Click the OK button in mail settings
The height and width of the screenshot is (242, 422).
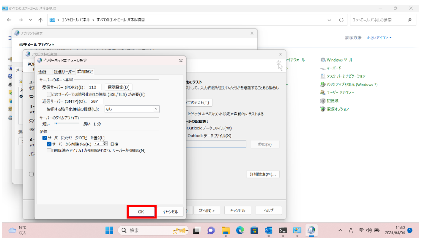(x=141, y=211)
